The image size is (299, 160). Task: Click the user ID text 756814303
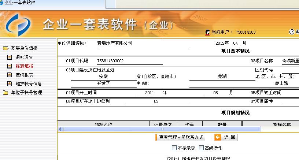[246, 32]
